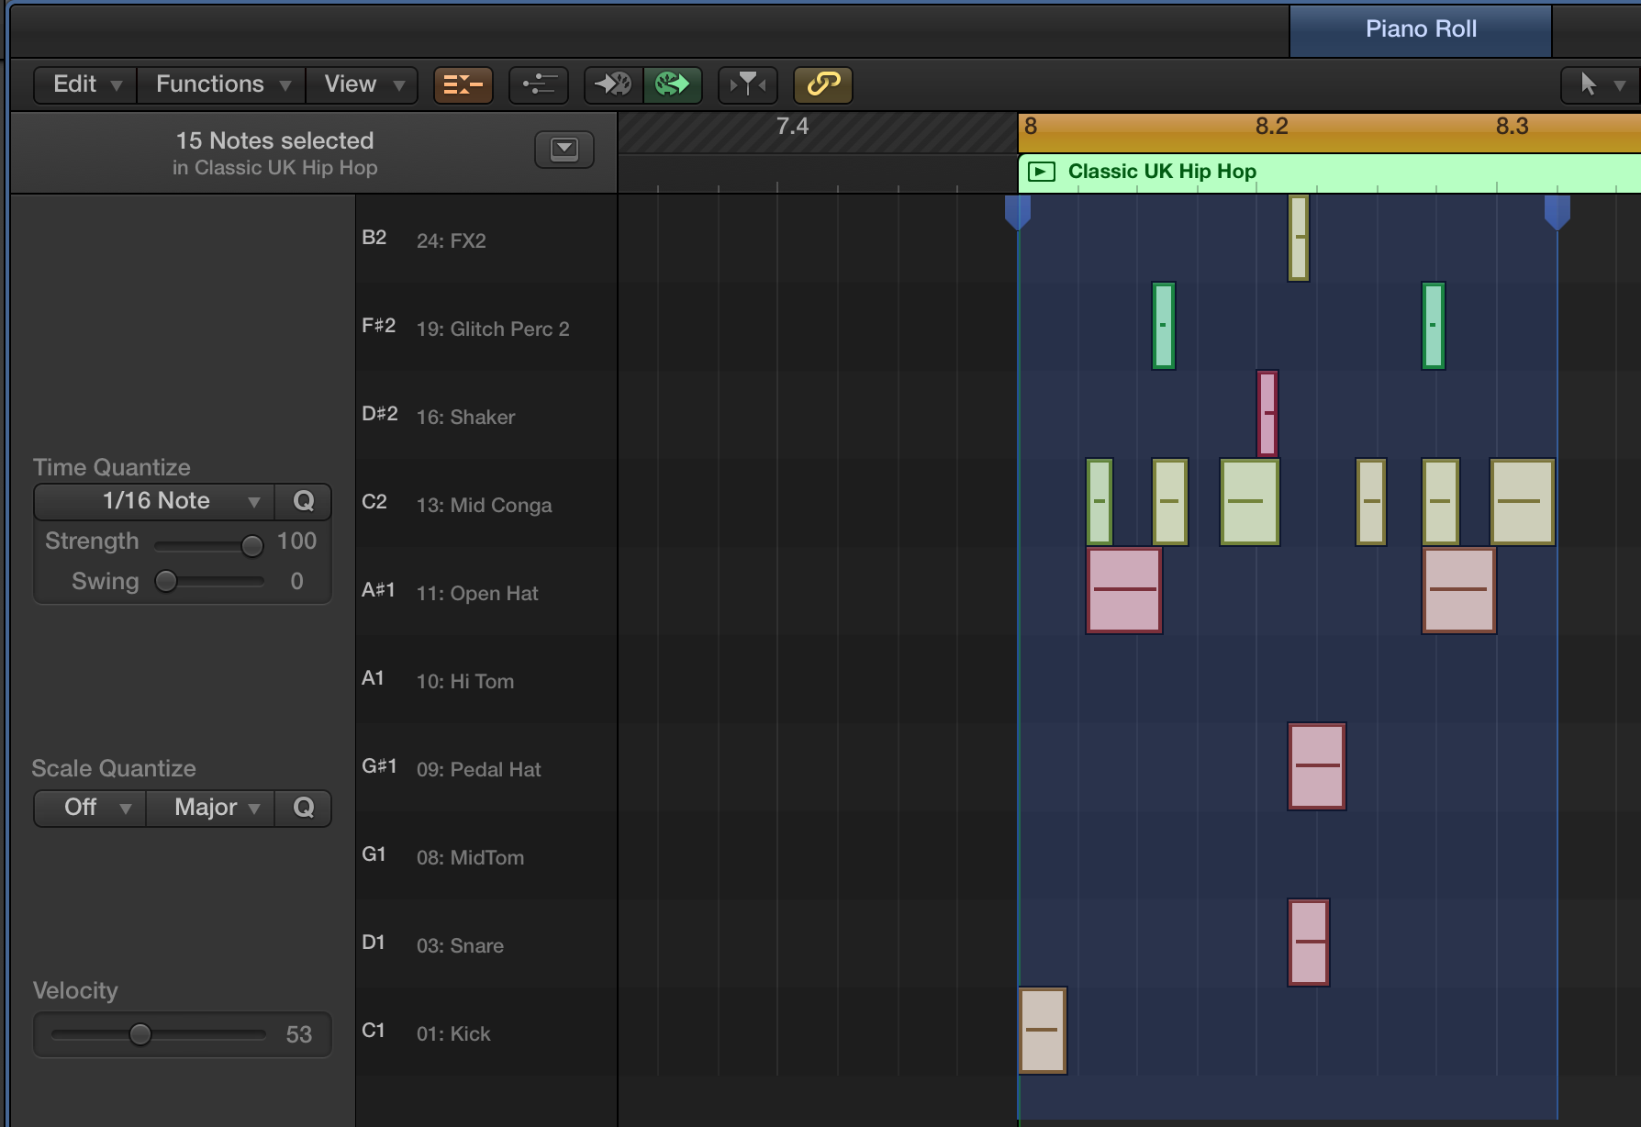Click the Velocity value 53
This screenshot has width=1641, height=1127.
(x=299, y=1034)
